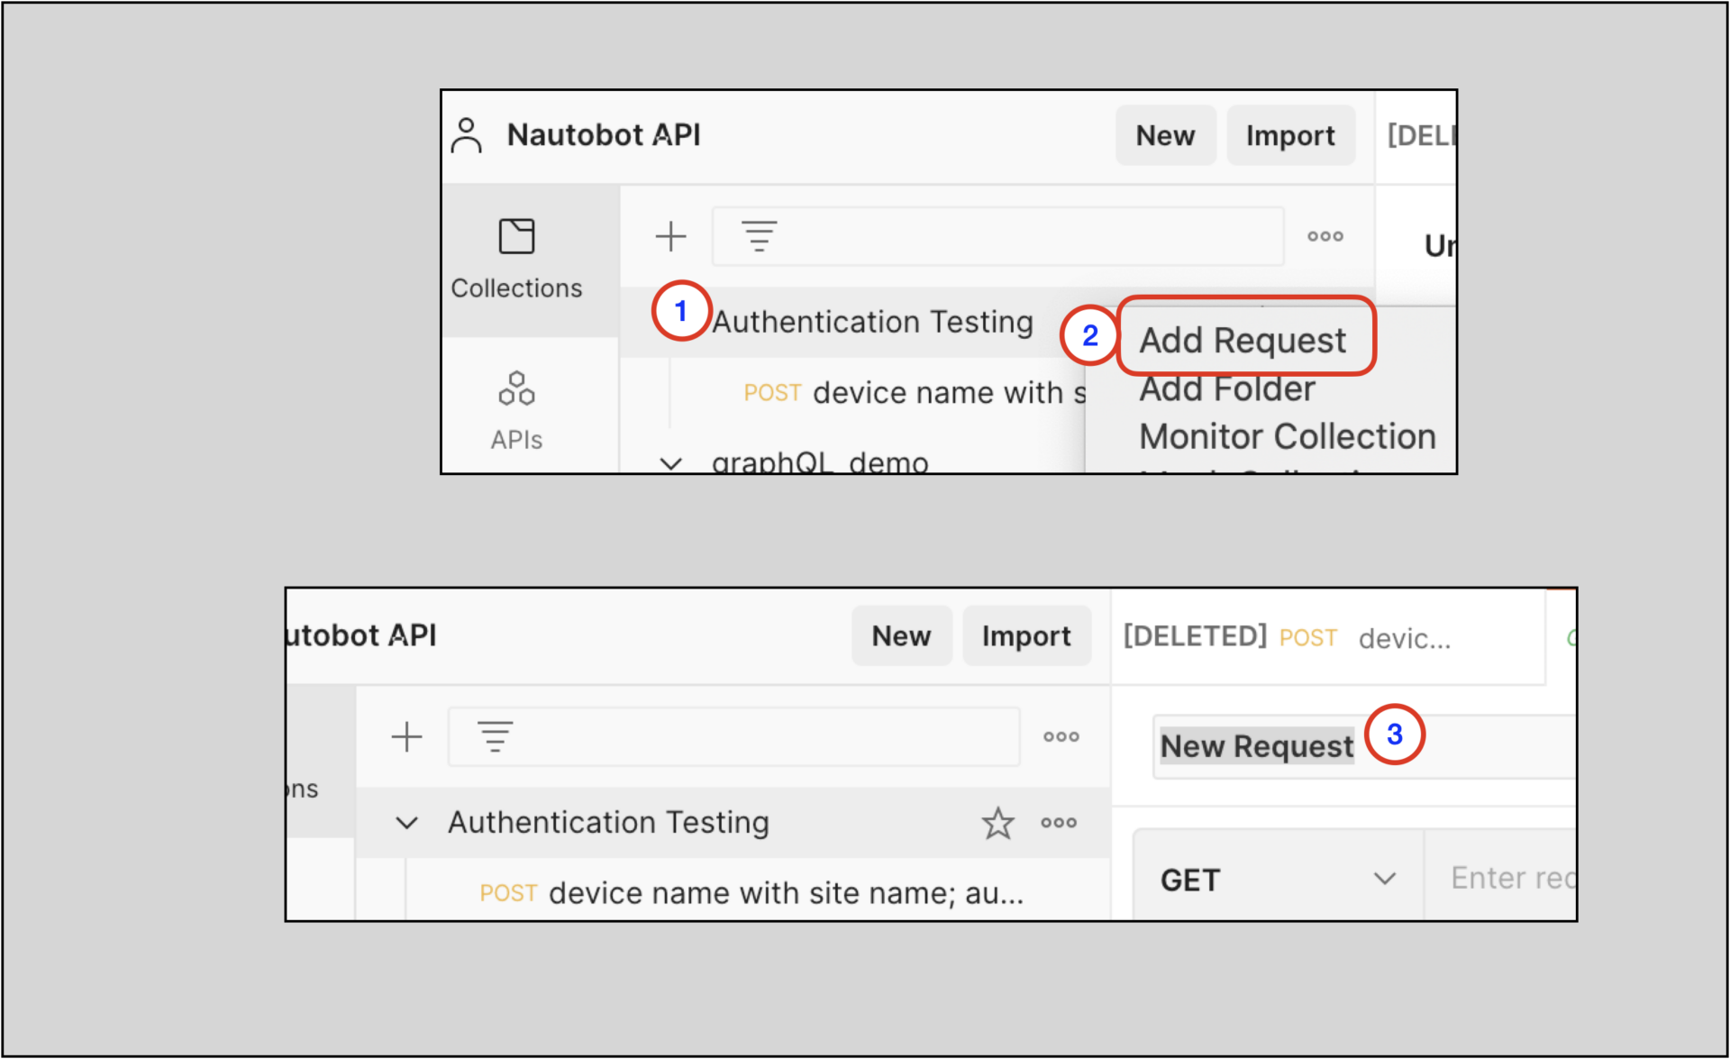Screen dimensions: 1730x1059
Task: Open three-dots options menu in upper panel
Action: point(1325,236)
